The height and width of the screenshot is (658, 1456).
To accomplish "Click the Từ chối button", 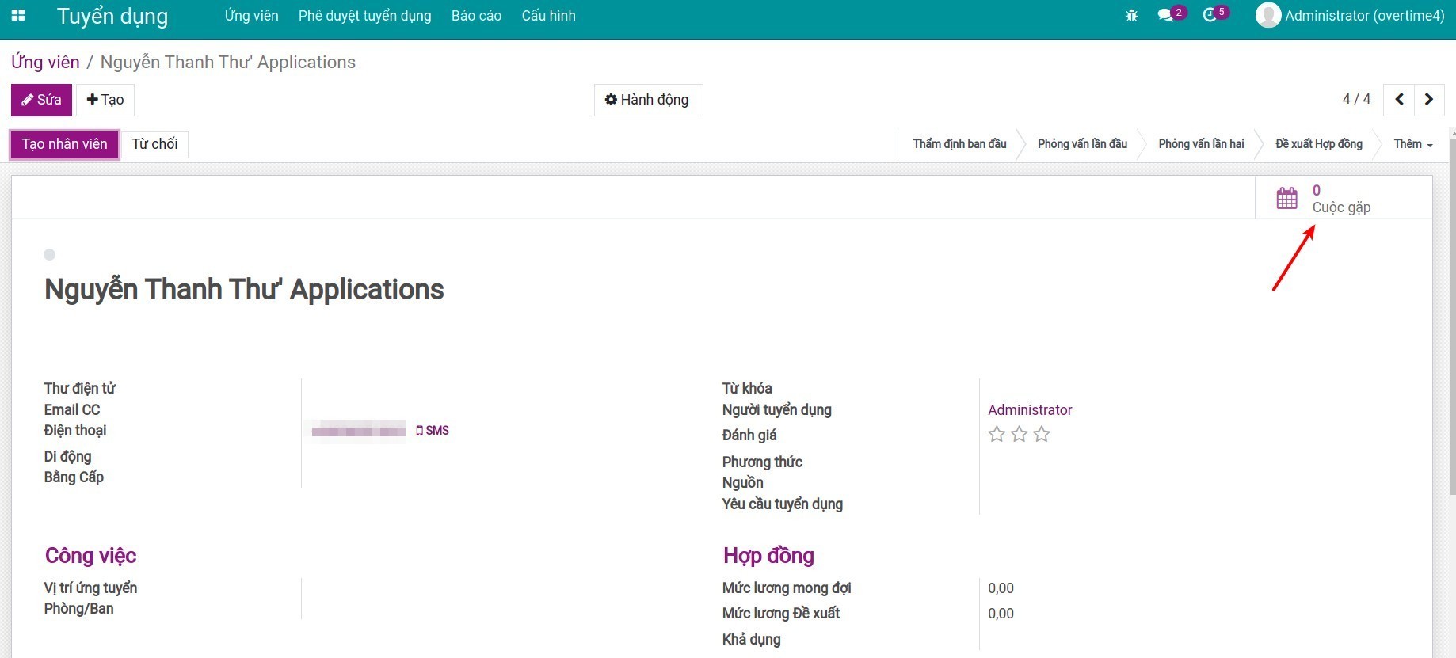I will [x=154, y=144].
